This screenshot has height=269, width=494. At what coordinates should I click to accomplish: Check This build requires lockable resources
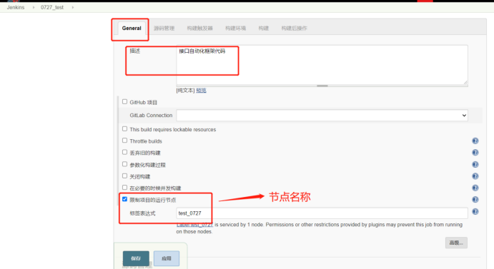click(x=125, y=129)
